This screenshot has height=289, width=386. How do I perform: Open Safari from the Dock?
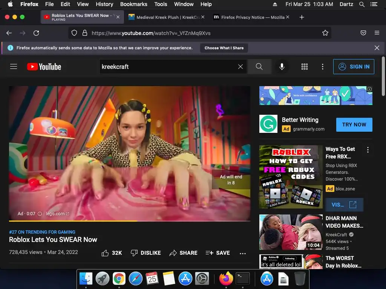click(136, 279)
